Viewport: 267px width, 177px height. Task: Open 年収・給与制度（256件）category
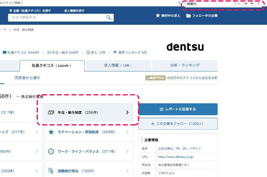(89, 112)
